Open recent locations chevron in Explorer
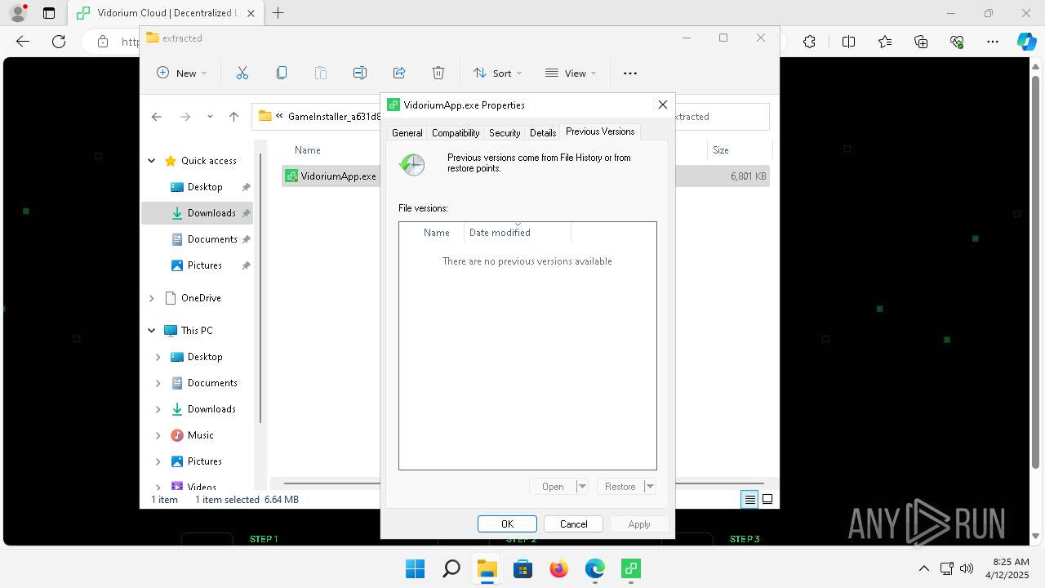This screenshot has width=1045, height=588. [x=210, y=117]
